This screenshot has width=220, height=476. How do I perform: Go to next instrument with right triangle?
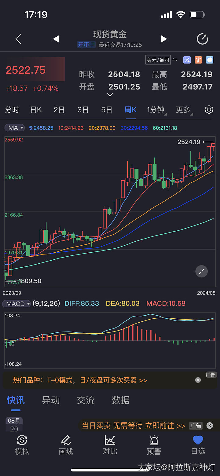coord(164,39)
